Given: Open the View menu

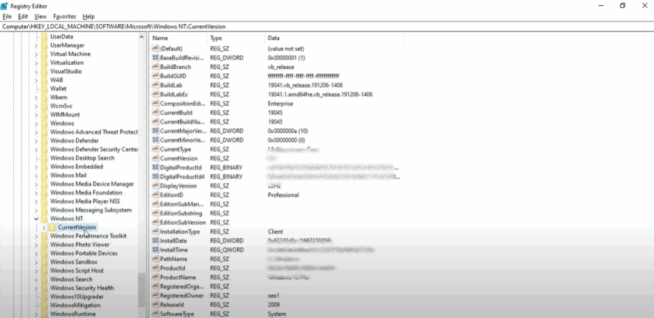Looking at the screenshot, I should point(40,17).
